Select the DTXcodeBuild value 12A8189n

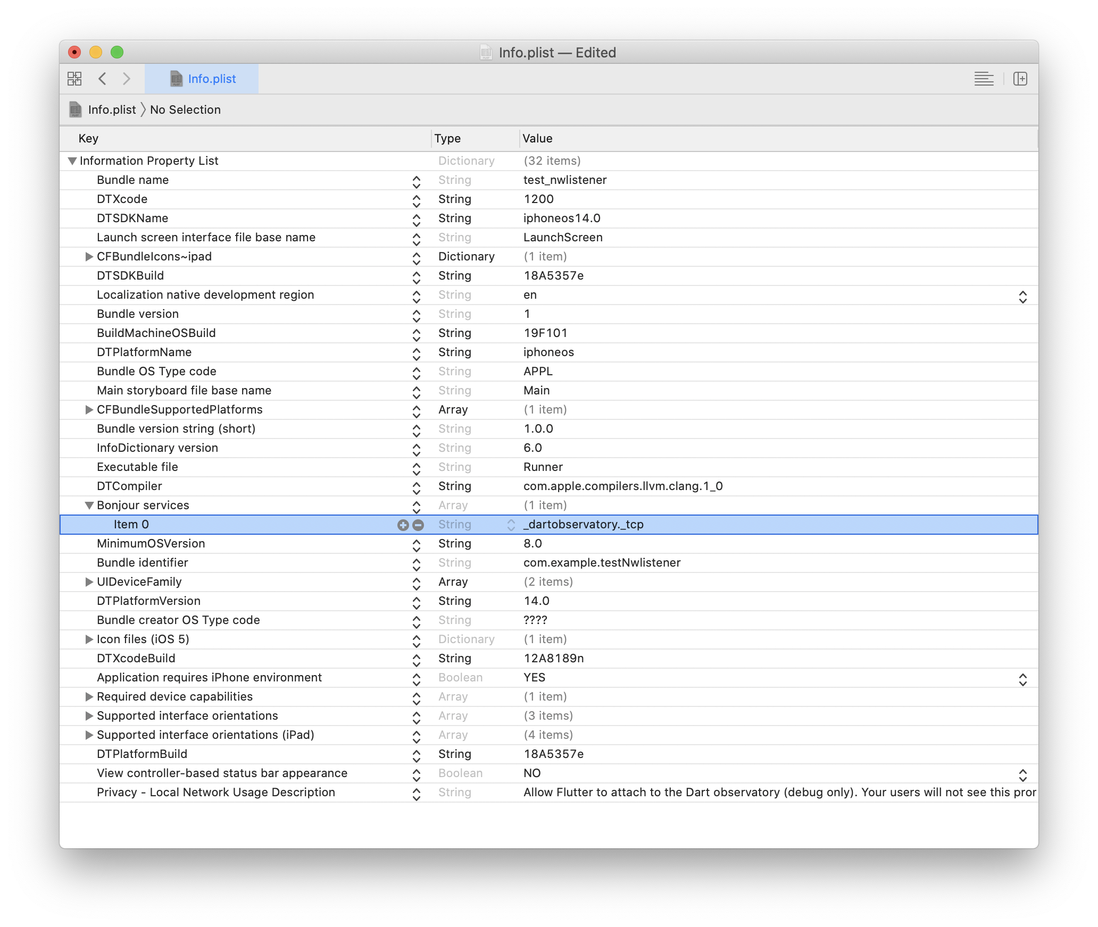(x=553, y=659)
